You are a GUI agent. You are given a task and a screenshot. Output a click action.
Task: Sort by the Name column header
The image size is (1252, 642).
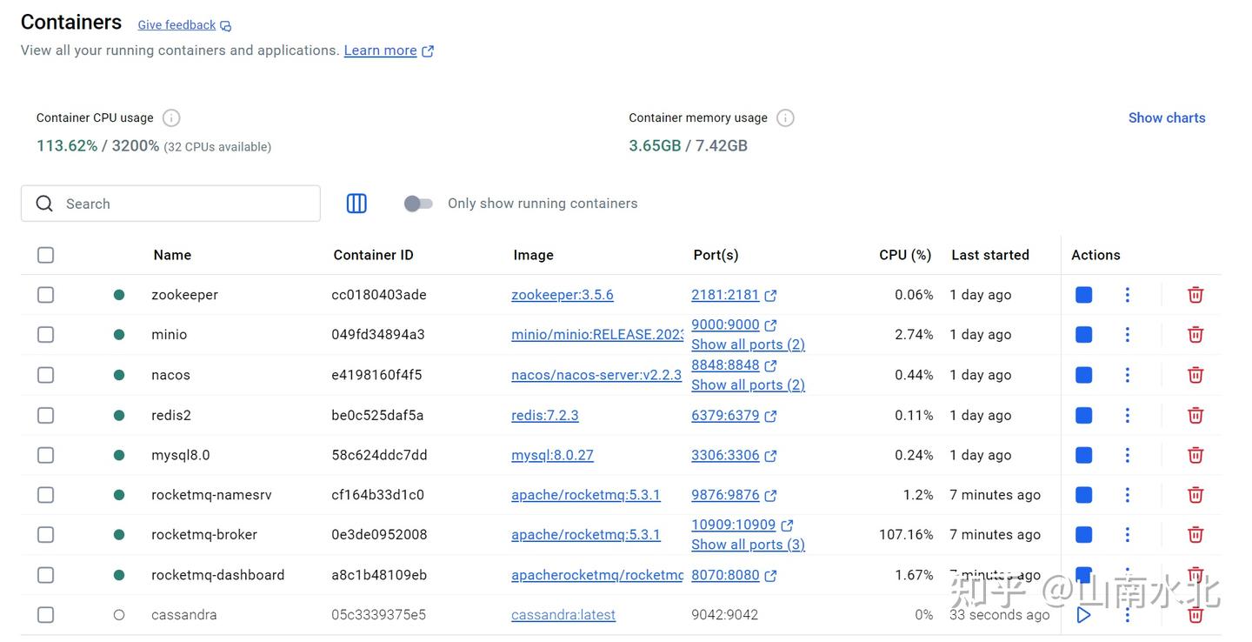click(172, 255)
